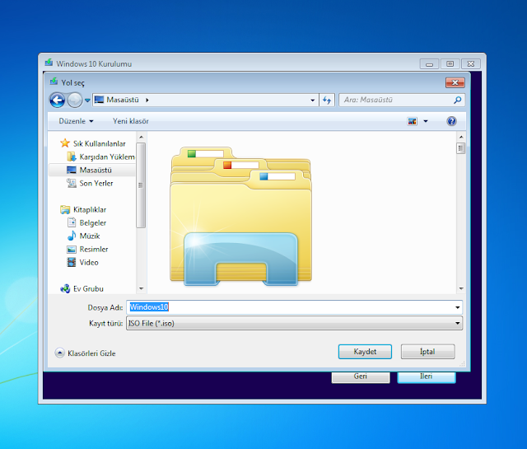Click the Son Yerler icon
This screenshot has width=527, height=449.
pyautogui.click(x=72, y=183)
